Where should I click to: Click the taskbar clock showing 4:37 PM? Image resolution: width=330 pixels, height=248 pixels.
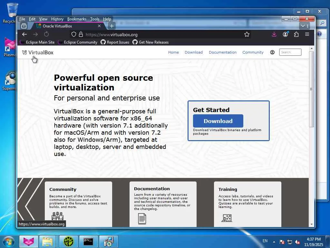(x=314, y=242)
